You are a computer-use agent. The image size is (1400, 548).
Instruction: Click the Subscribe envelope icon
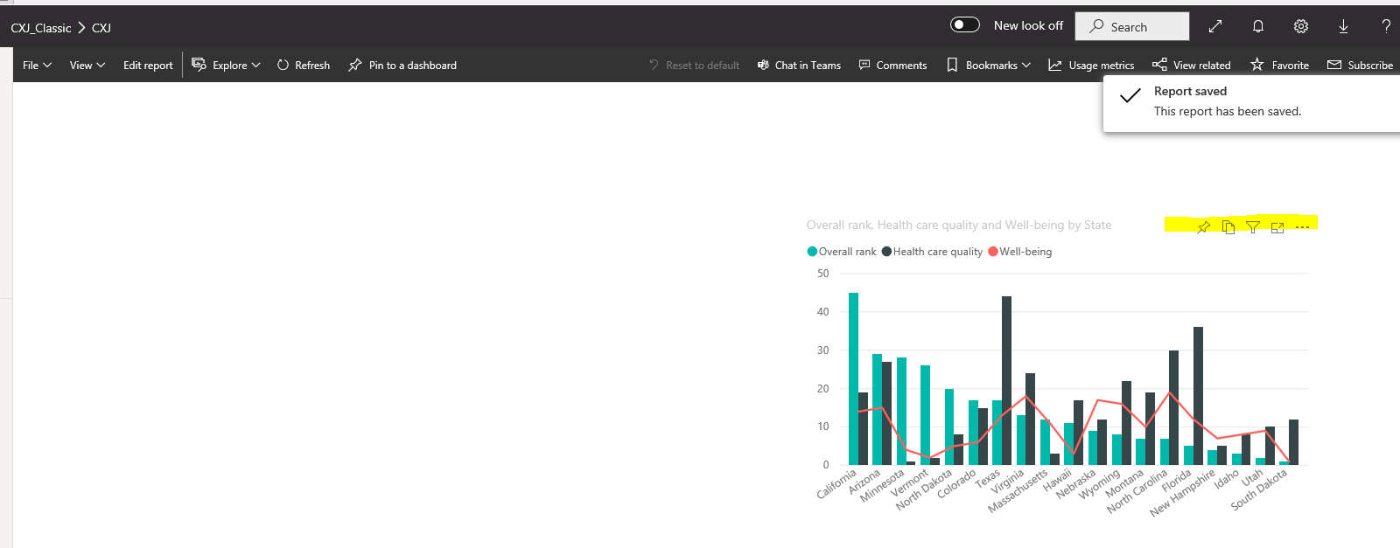tap(1334, 66)
